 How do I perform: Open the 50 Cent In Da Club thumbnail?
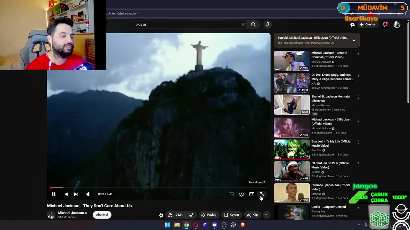tap(292, 171)
